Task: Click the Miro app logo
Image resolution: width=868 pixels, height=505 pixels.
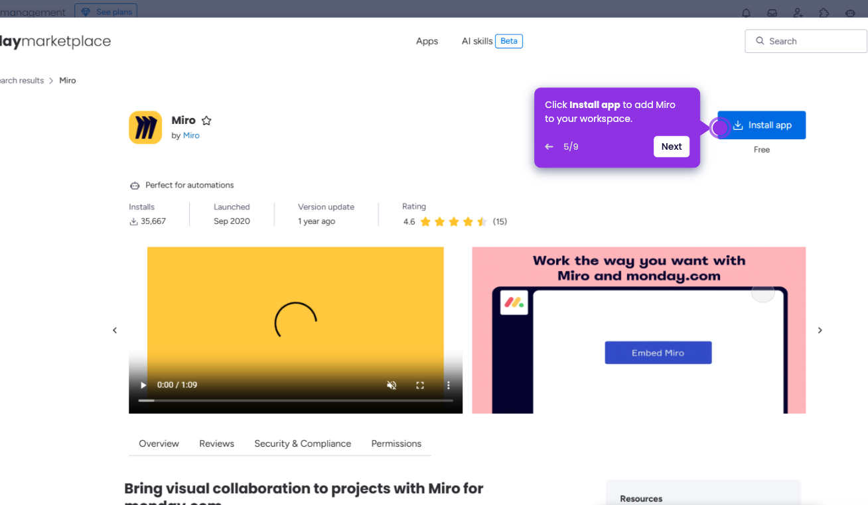Action: point(145,127)
